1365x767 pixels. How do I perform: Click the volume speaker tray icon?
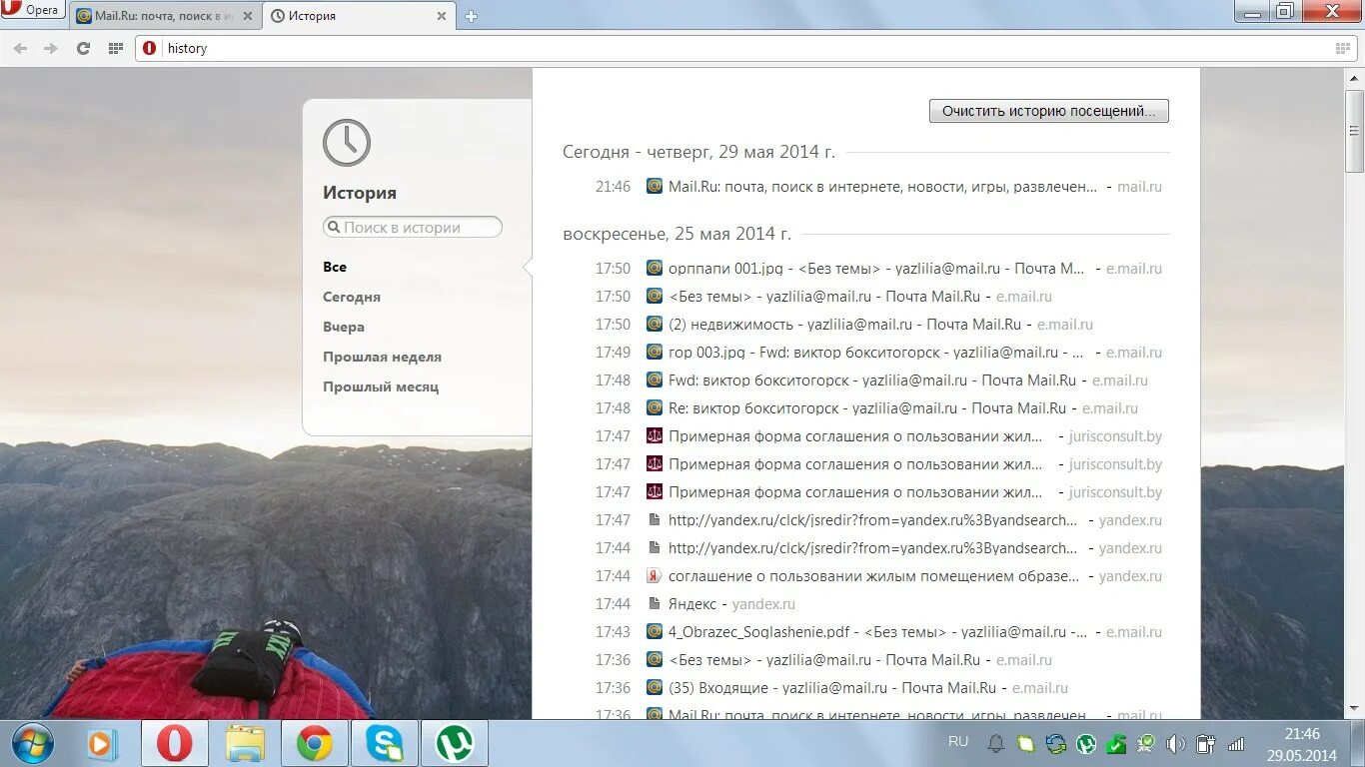coord(1176,744)
